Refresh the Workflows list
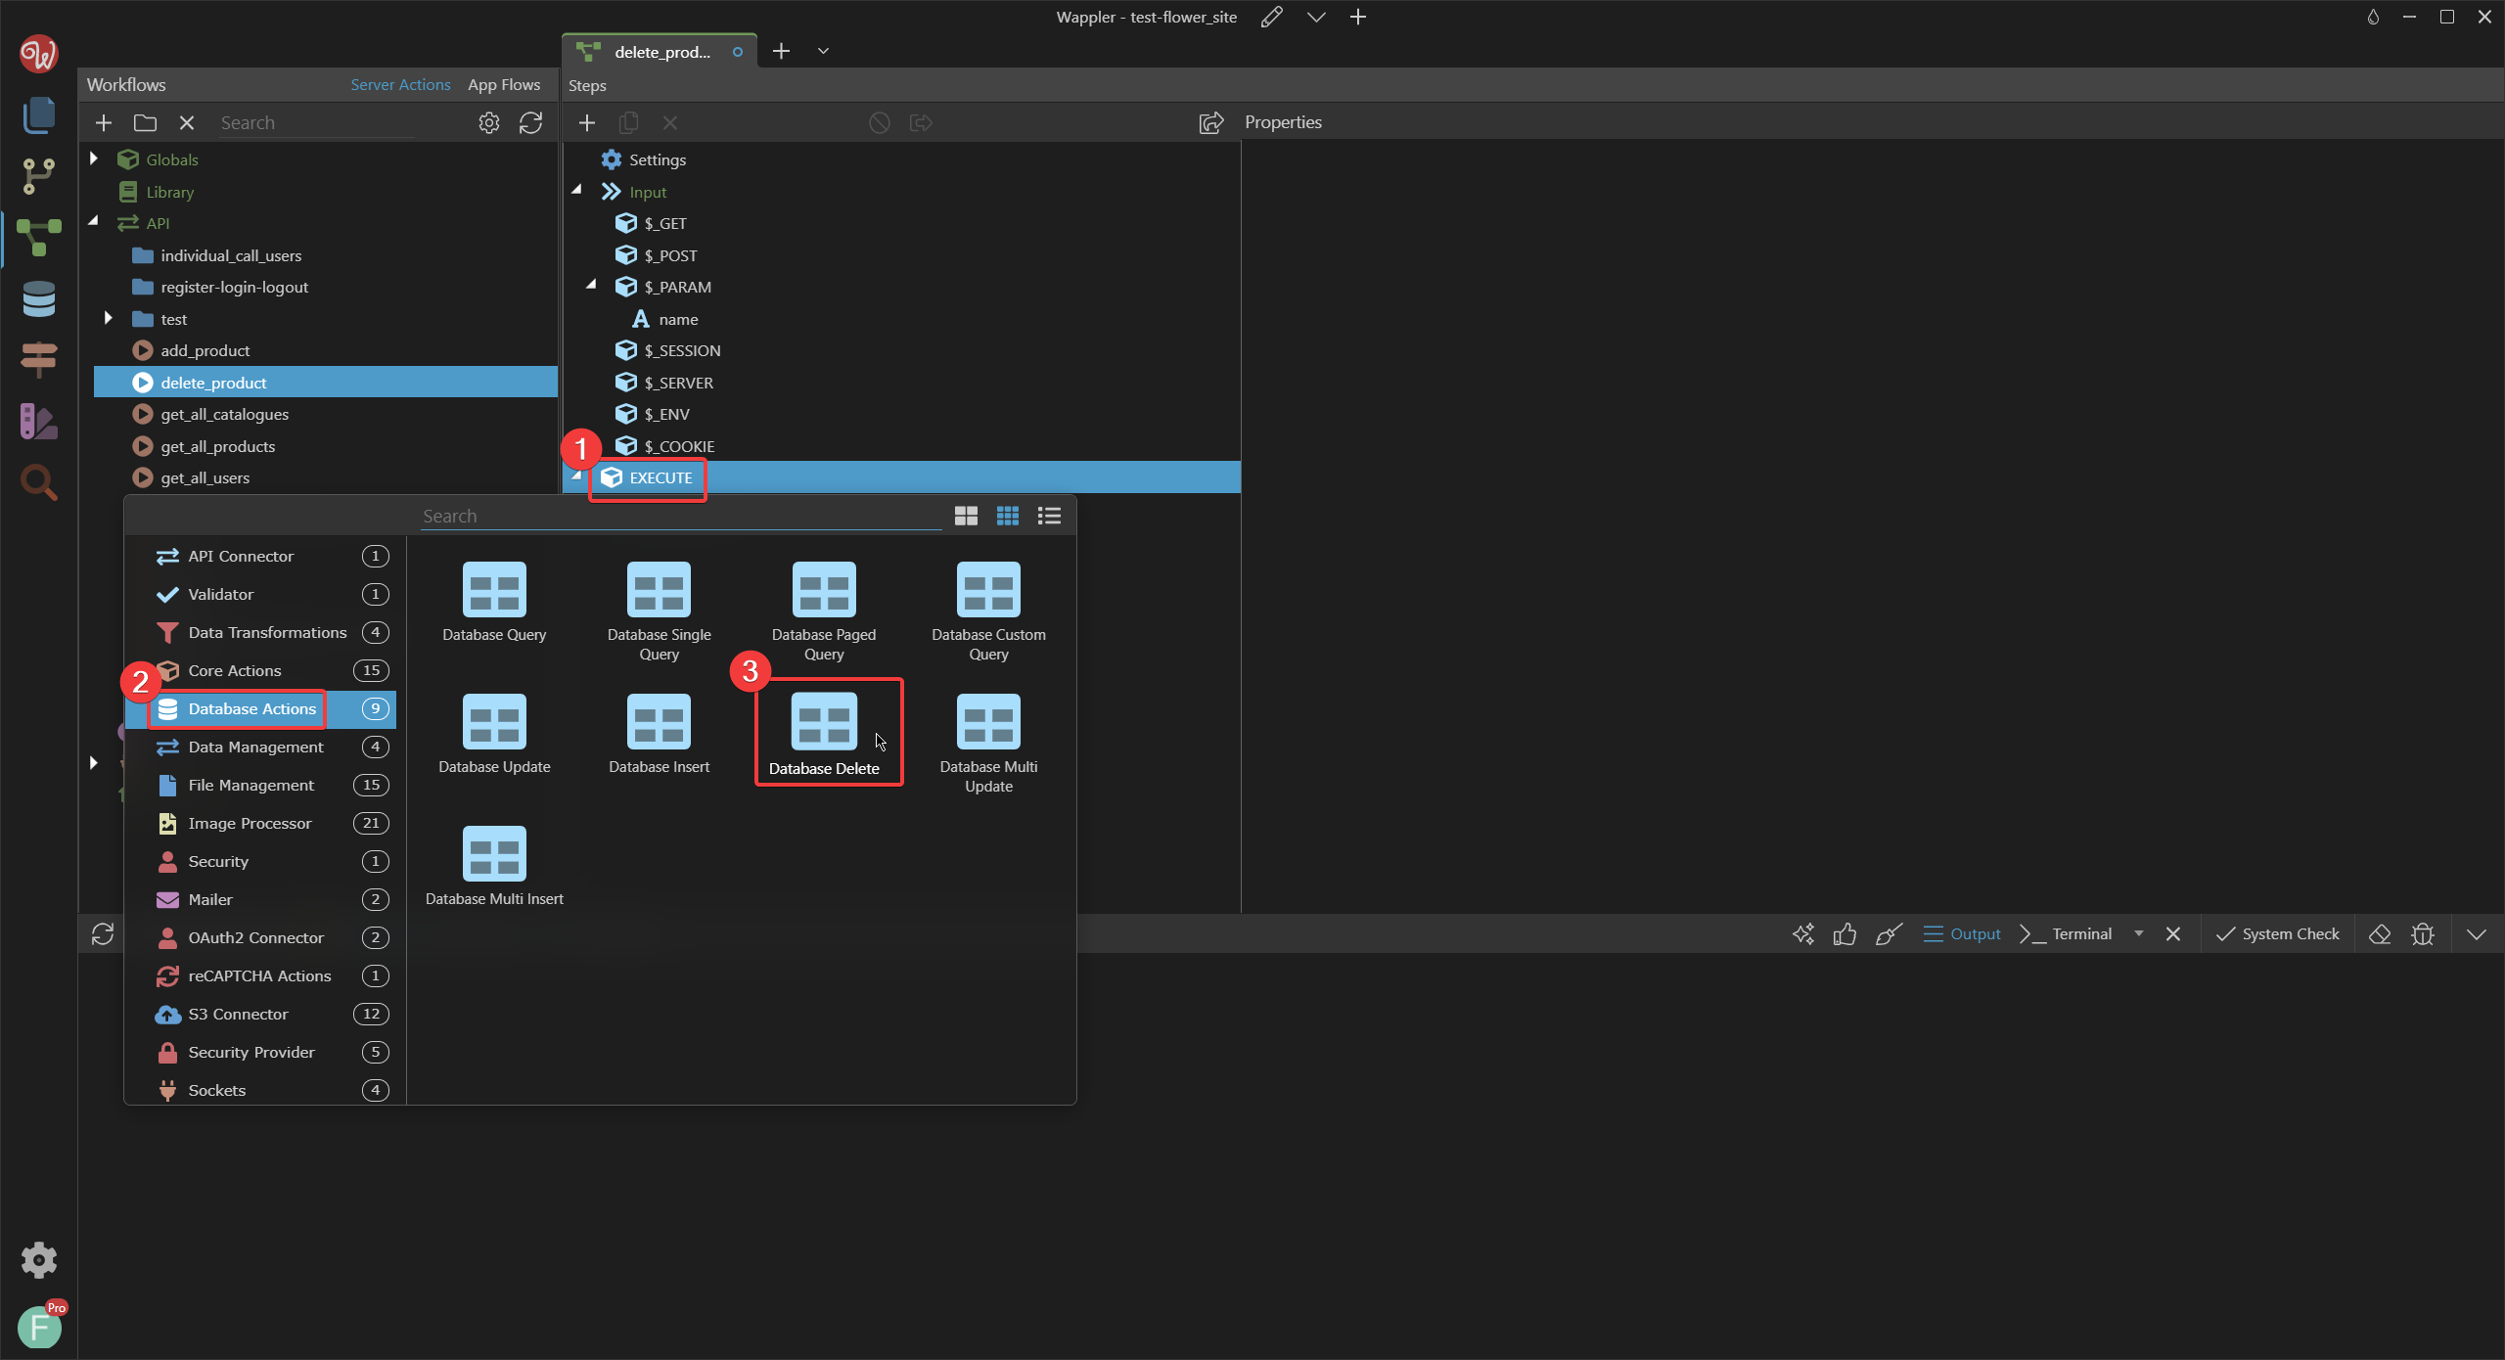Screen dimensions: 2505x1360 [530, 122]
